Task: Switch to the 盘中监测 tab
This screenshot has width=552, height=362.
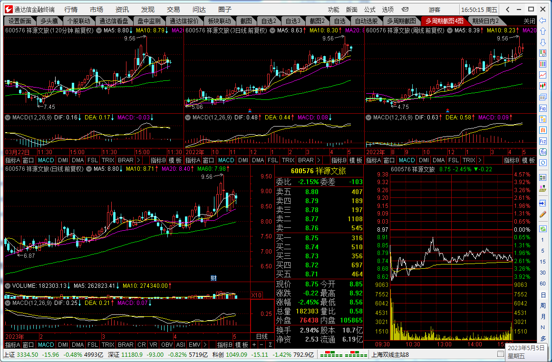Action: point(149,21)
